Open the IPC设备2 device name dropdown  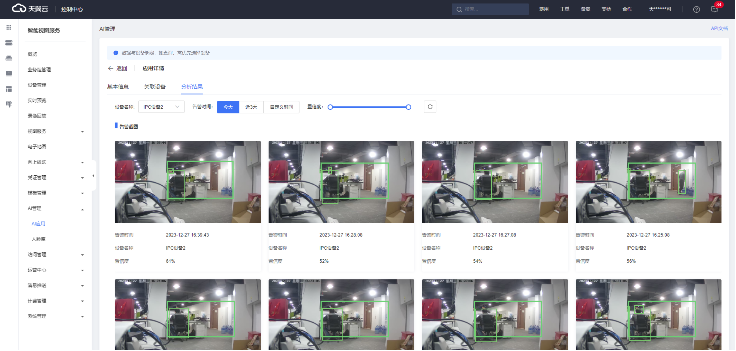[x=161, y=107]
